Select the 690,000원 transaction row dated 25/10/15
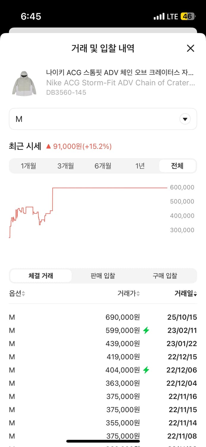206x447 pixels. 103,317
